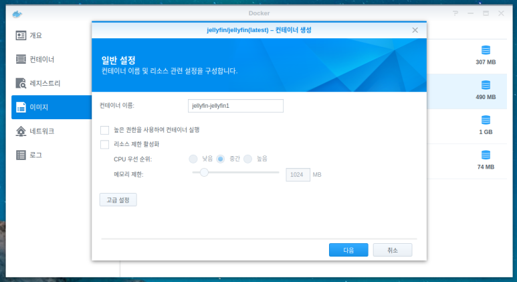Click the 1024 MB memory value field

(298, 175)
